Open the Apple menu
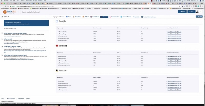The width and height of the screenshot is (205, 106). (2, 1)
